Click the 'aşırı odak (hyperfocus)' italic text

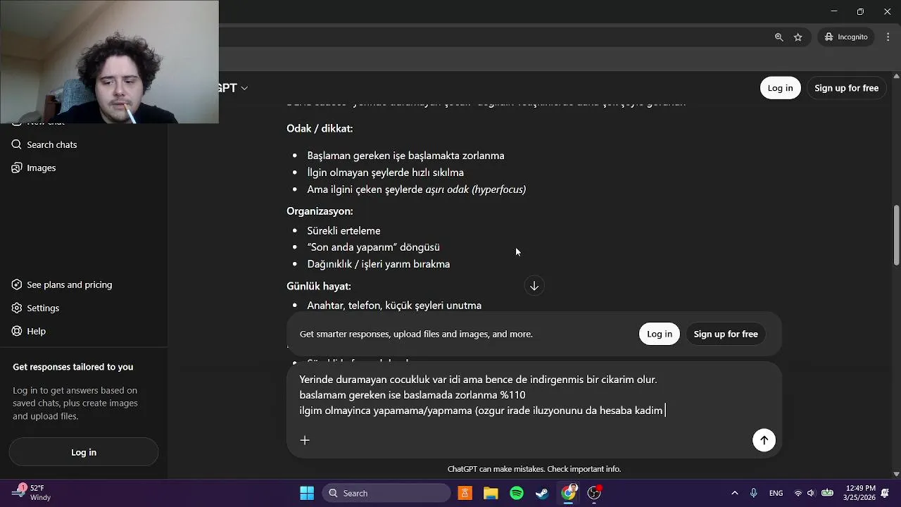coord(476,189)
